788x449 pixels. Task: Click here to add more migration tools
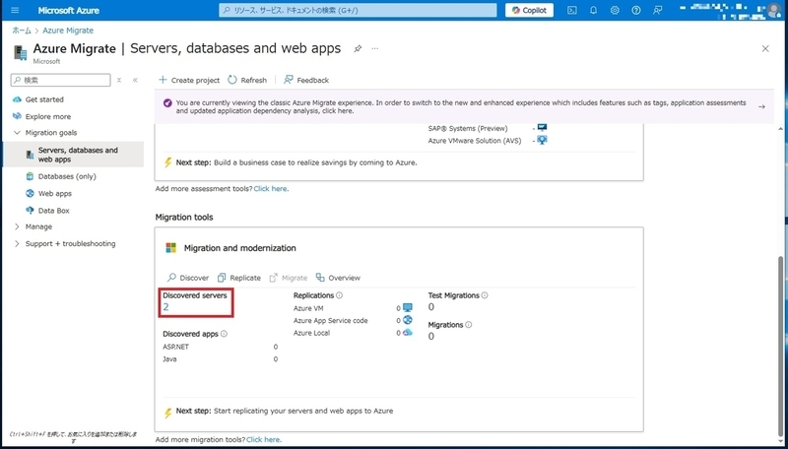(x=264, y=439)
